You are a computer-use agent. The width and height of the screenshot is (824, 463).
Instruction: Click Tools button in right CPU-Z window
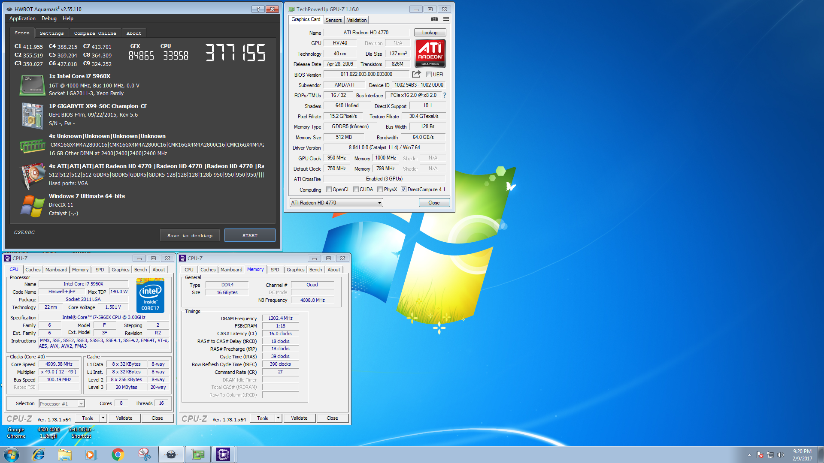tap(262, 418)
